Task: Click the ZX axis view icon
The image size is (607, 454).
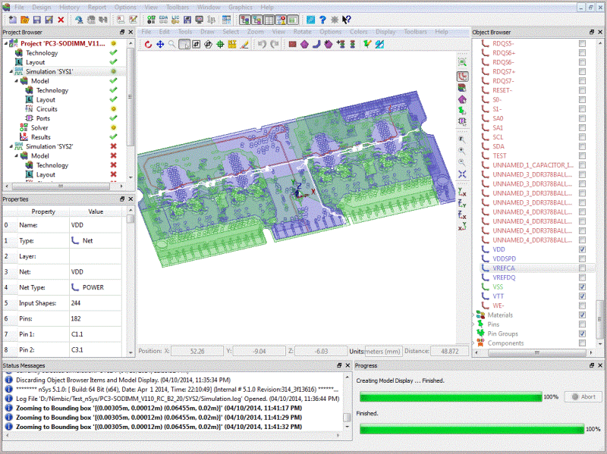Action: tap(462, 215)
